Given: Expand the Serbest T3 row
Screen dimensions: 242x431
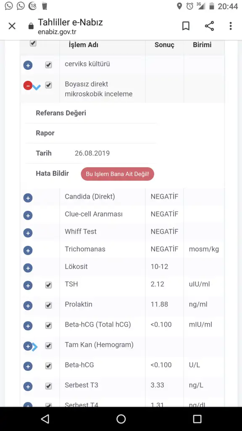Looking at the screenshot, I should [28, 387].
